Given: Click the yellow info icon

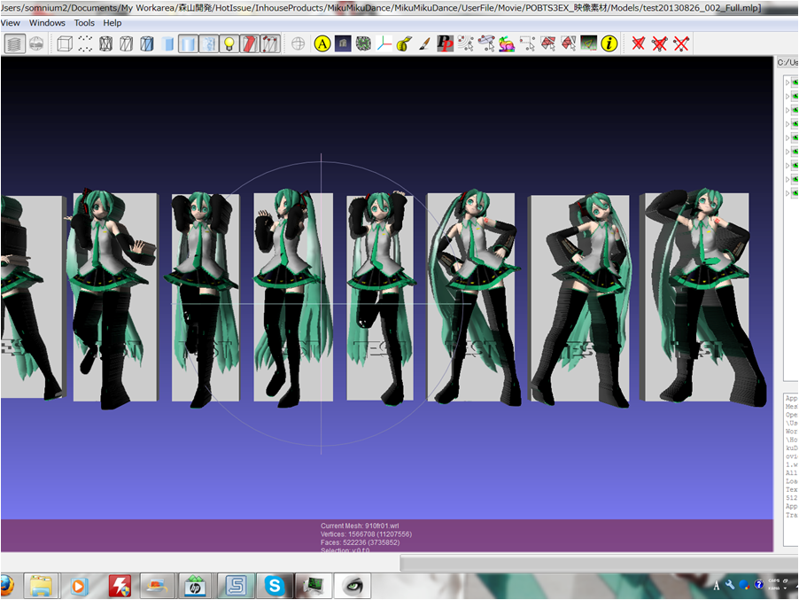Looking at the screenshot, I should tap(609, 43).
